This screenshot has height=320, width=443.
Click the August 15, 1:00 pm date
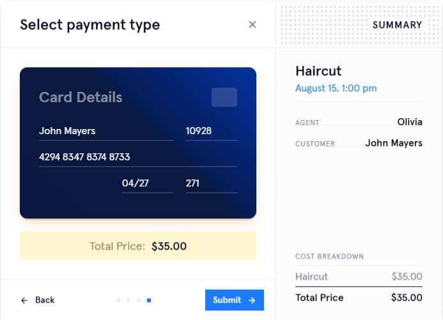click(336, 88)
